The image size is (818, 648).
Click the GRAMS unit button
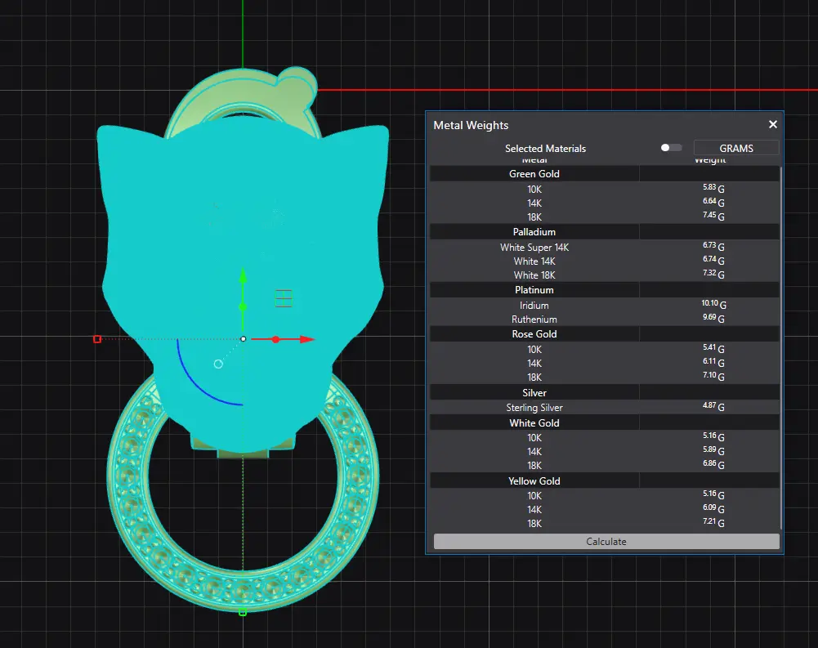pos(736,148)
